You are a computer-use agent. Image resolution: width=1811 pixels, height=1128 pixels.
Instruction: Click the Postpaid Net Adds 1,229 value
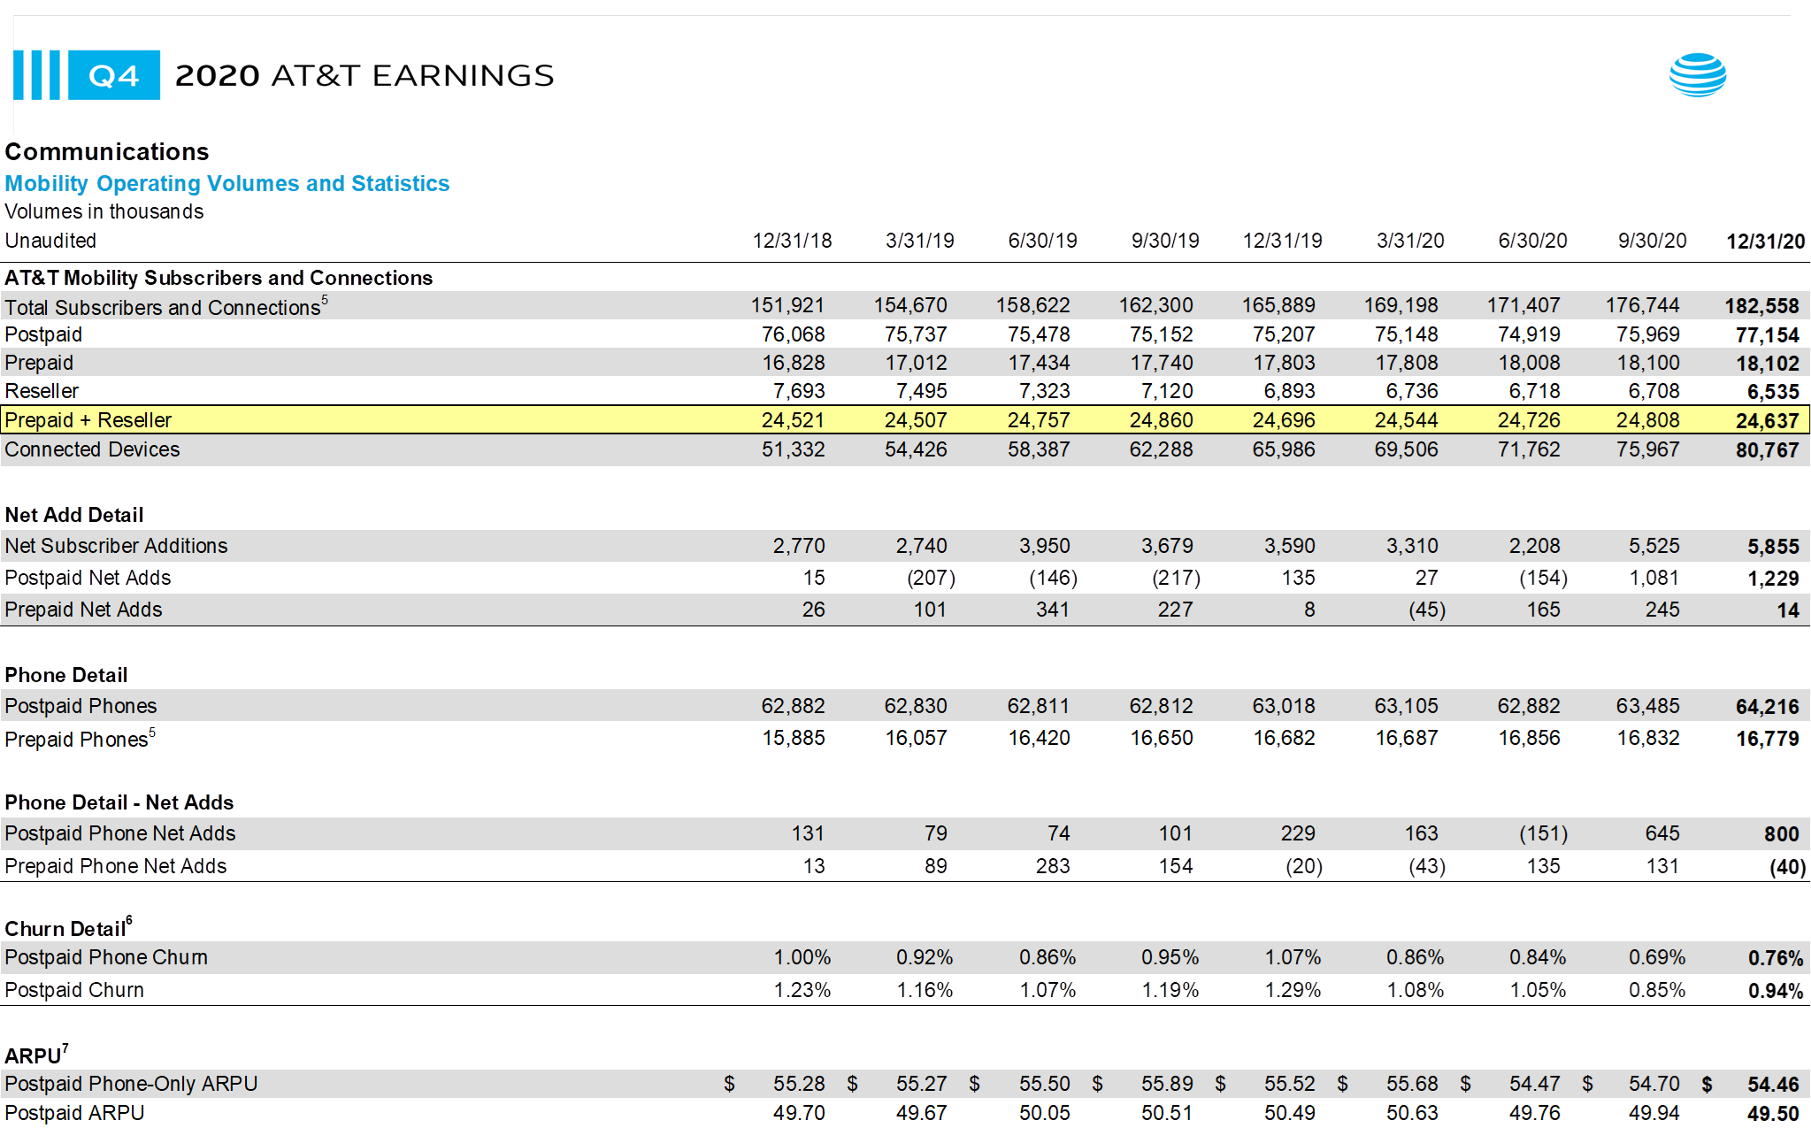(1772, 578)
